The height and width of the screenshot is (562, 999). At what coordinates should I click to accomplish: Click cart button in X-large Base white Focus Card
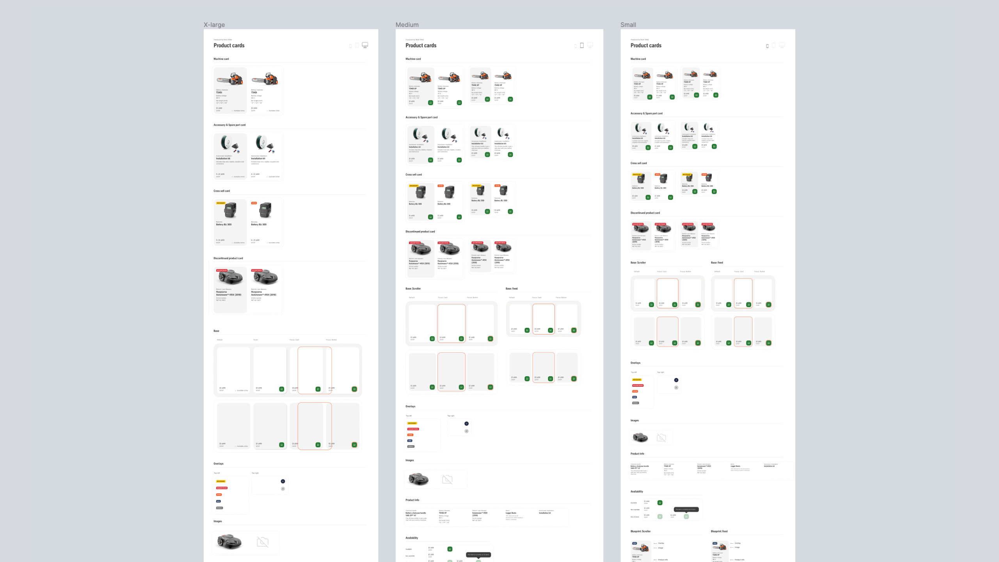click(318, 389)
